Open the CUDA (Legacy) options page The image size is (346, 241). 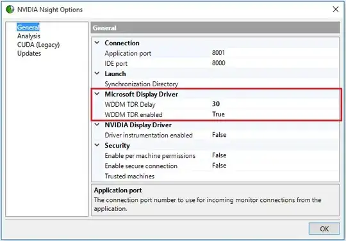[x=38, y=45]
